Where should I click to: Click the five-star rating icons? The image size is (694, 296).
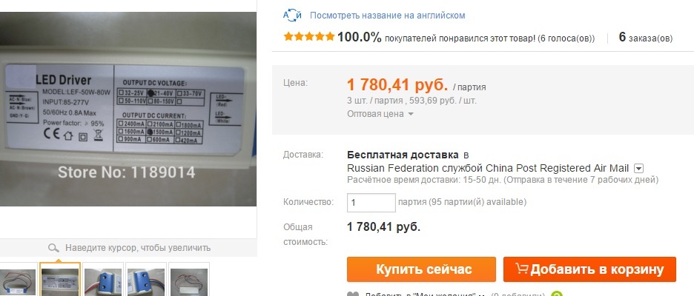(309, 37)
